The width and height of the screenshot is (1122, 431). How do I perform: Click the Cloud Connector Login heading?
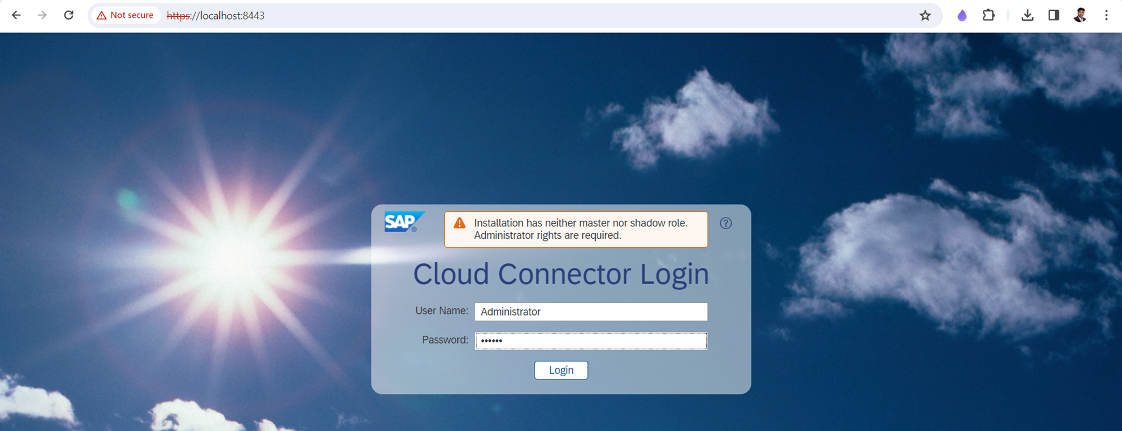[x=561, y=274]
